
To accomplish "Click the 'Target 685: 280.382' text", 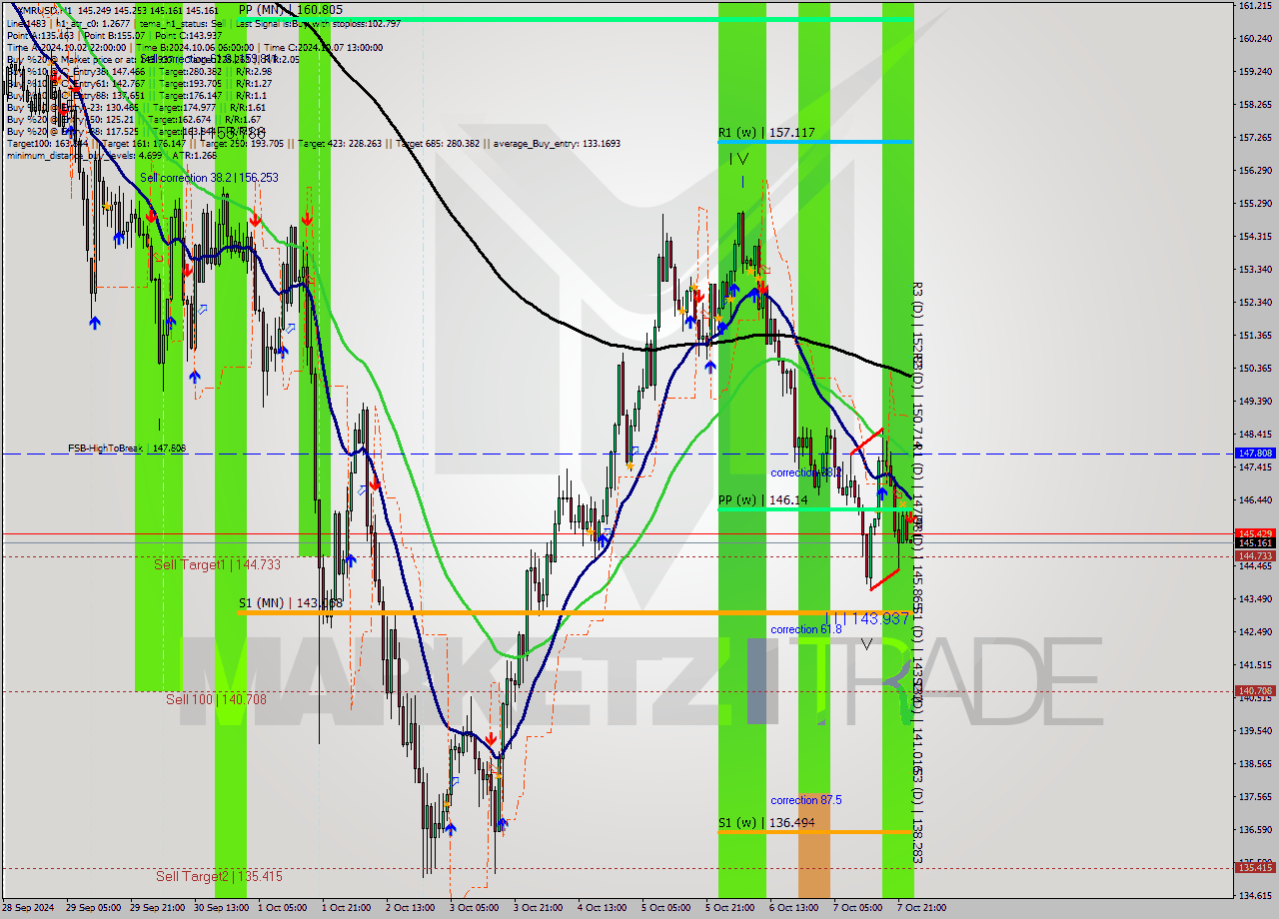I will click(438, 144).
